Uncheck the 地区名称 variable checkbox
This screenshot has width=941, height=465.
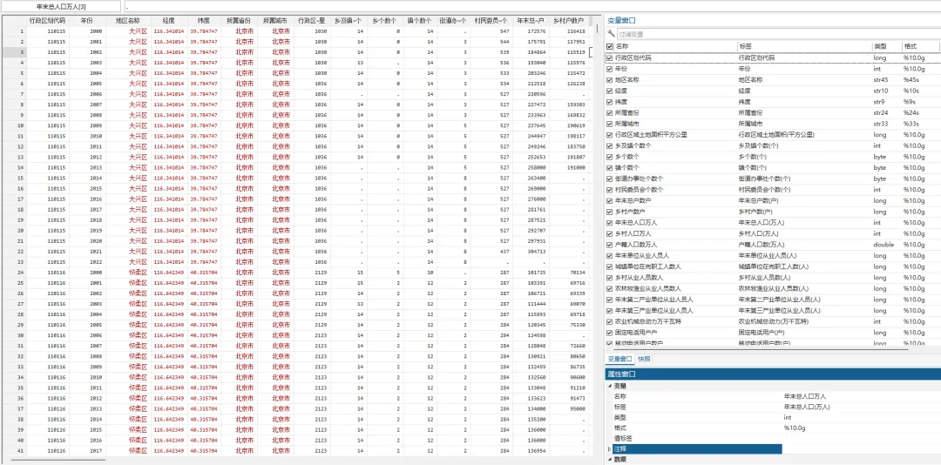click(610, 80)
